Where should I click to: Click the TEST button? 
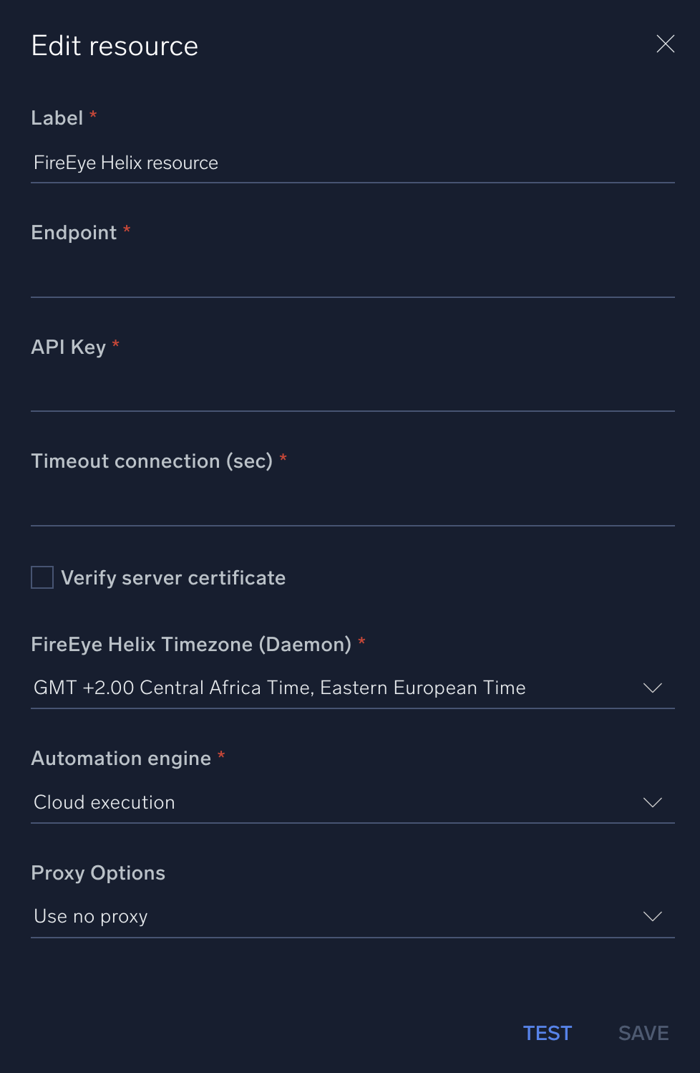tap(548, 1032)
